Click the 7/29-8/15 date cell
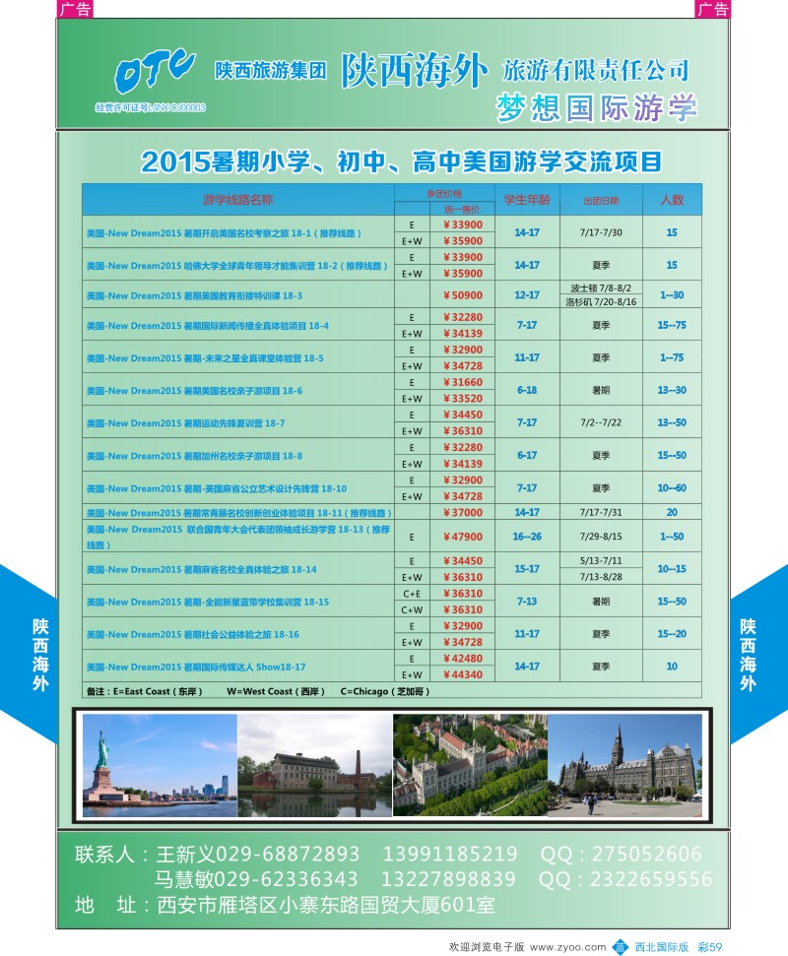The image size is (788, 956). click(x=601, y=537)
